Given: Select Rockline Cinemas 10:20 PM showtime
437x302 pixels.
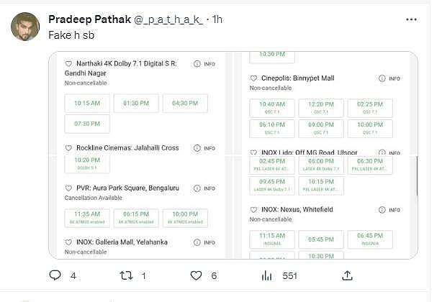Looking at the screenshot, I should click(87, 163).
